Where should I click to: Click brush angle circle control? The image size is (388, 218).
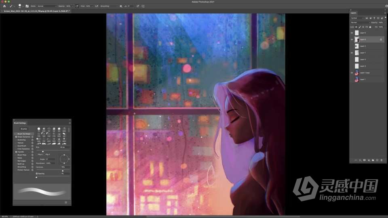click(64, 159)
